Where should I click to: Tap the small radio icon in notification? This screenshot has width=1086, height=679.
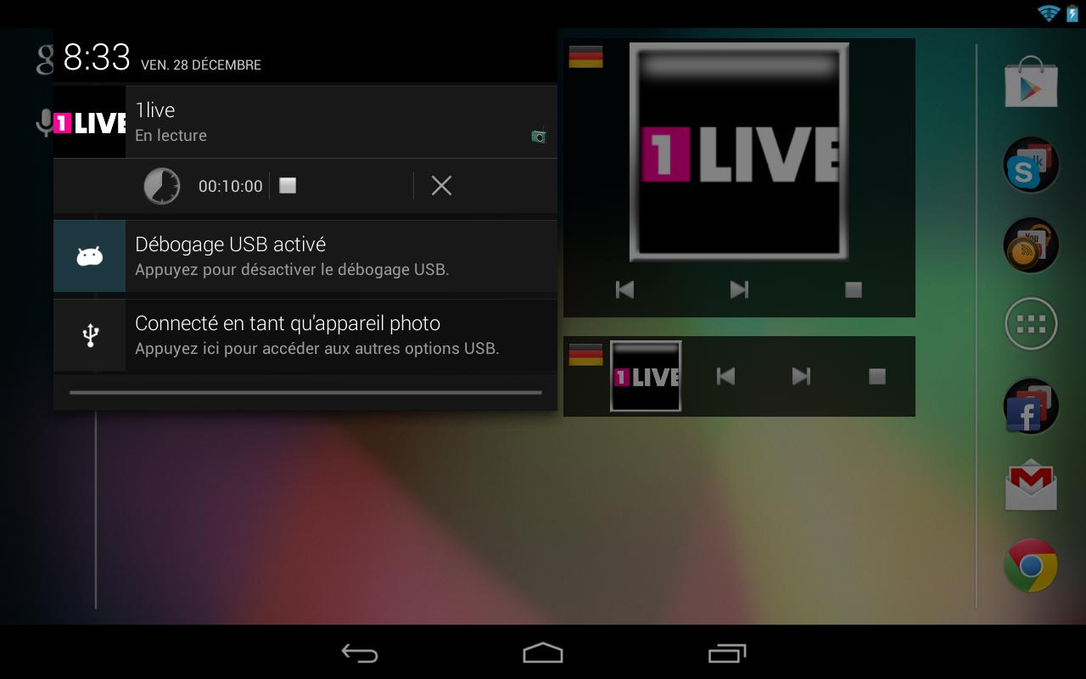(539, 135)
